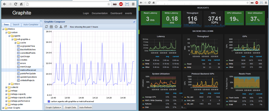This screenshot has height=111, width=269.
Task: Collapse the Metrics root folder
Action: 3,29
